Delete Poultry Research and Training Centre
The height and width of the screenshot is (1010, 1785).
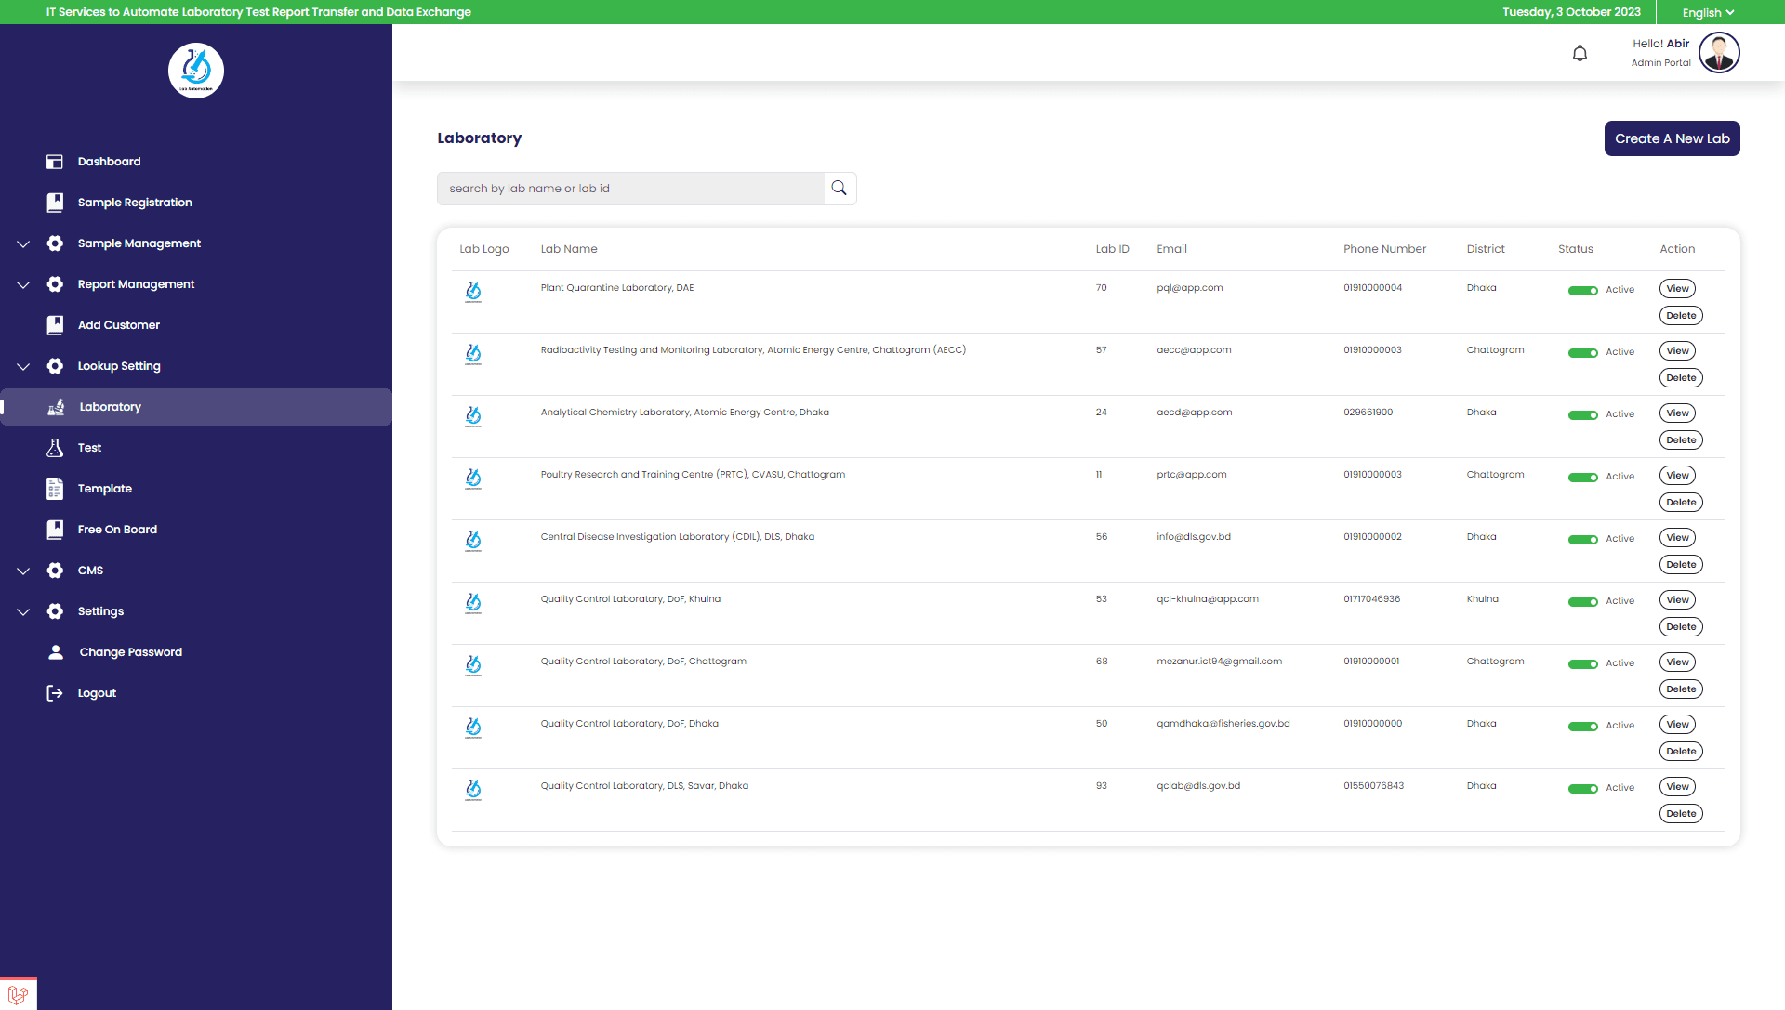point(1681,503)
